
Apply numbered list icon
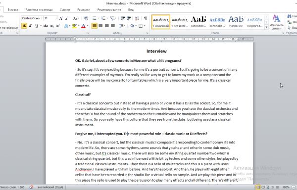(103, 18)
